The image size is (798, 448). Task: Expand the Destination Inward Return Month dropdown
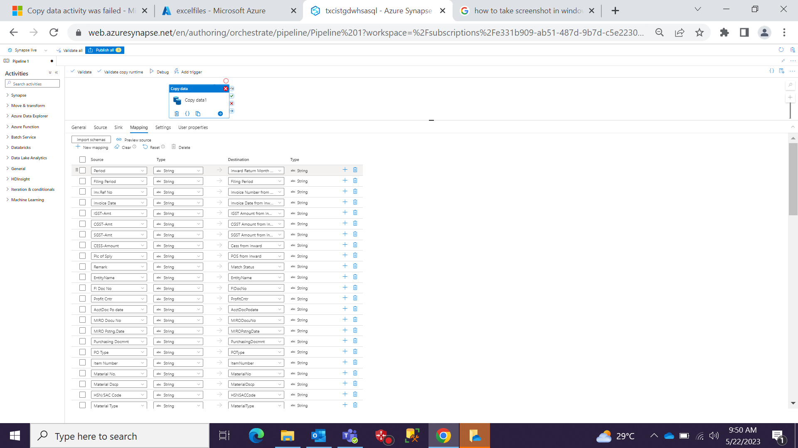point(280,170)
